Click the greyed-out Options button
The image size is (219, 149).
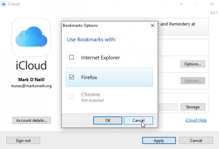[193, 81]
